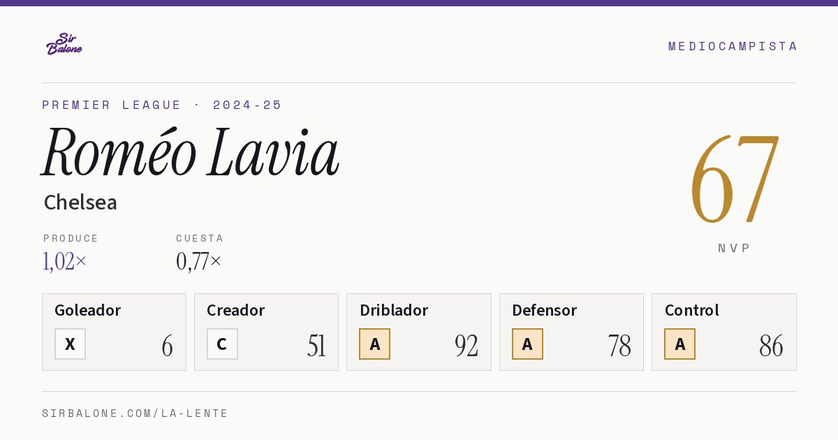Open the sirbalone.com/la-lente link

(x=135, y=413)
